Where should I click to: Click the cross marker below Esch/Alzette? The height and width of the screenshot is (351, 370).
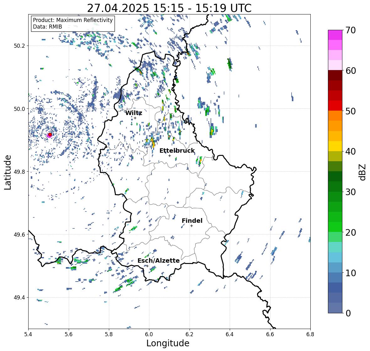tap(147, 266)
